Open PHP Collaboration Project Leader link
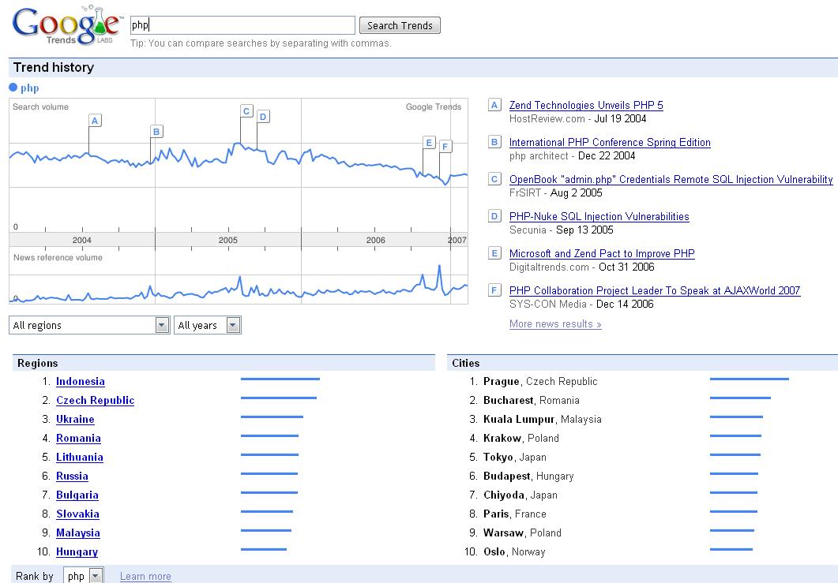This screenshot has width=838, height=583. pyautogui.click(x=655, y=290)
